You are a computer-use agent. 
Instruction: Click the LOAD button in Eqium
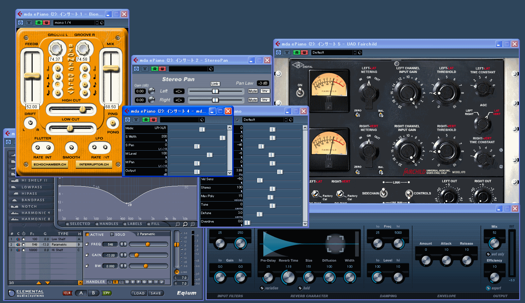139,293
